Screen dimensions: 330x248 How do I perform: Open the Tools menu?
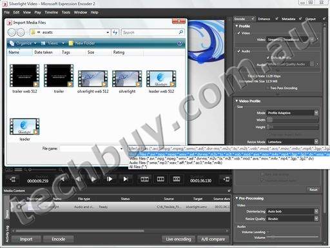click(66, 12)
